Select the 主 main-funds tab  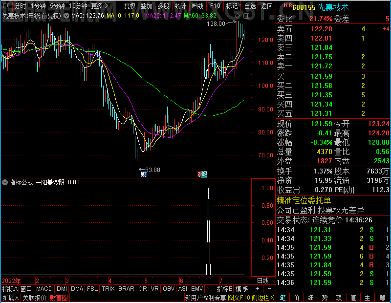point(368,298)
